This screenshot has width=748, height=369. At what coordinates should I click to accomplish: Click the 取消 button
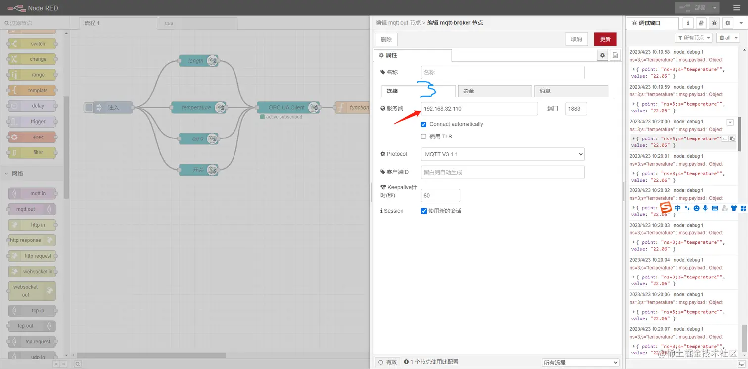click(x=576, y=39)
